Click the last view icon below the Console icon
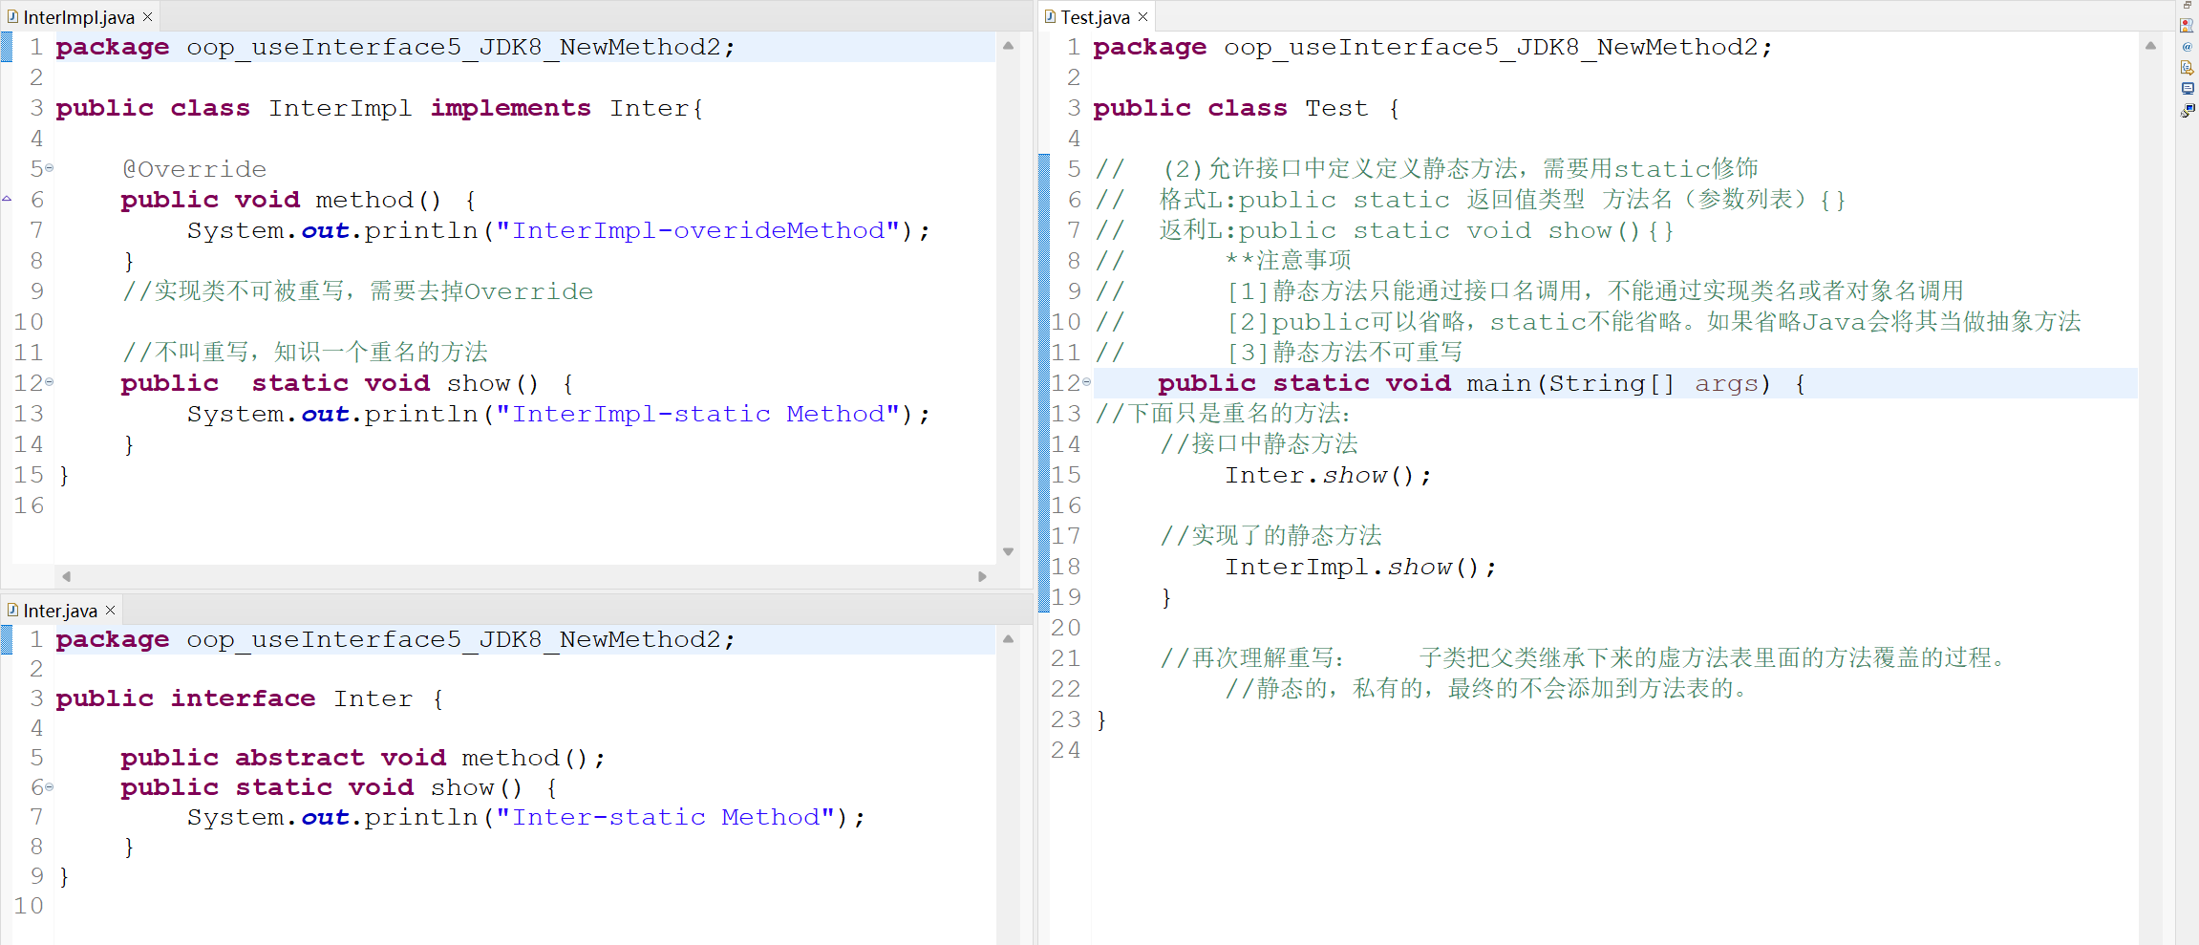Viewport: 2199px width, 945px height. (x=2188, y=111)
